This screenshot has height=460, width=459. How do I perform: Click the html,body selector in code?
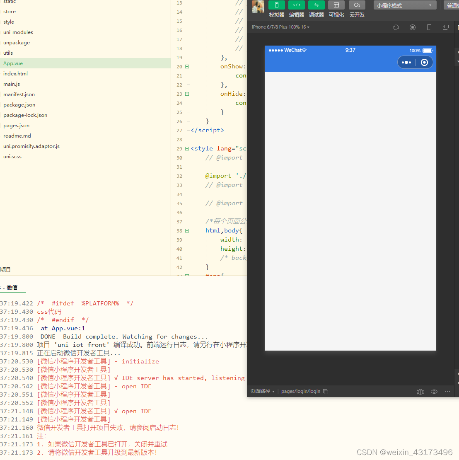click(222, 230)
